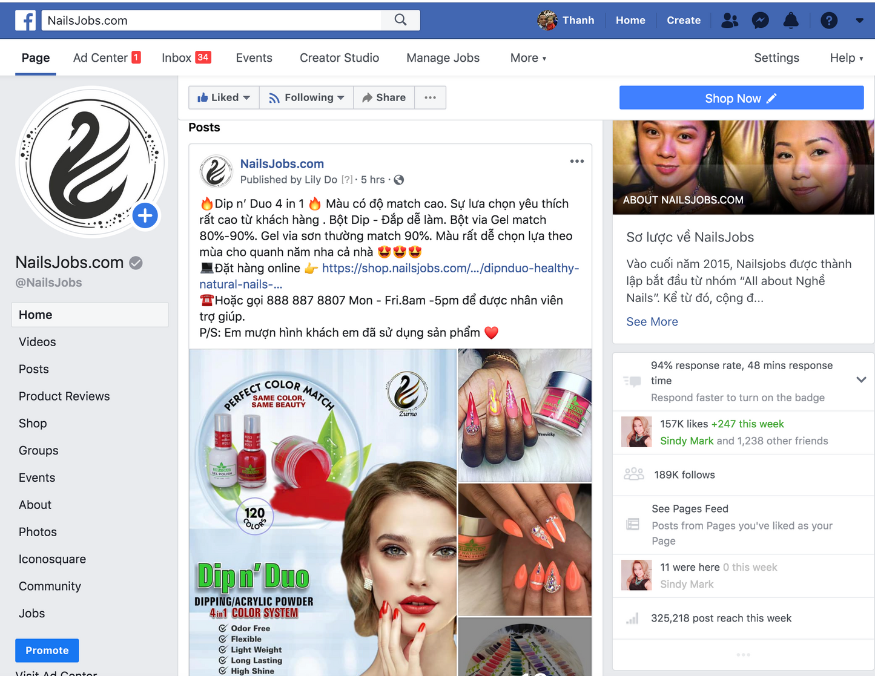The width and height of the screenshot is (875, 676).
Task: Expand the response rate chevron
Action: [x=861, y=380]
